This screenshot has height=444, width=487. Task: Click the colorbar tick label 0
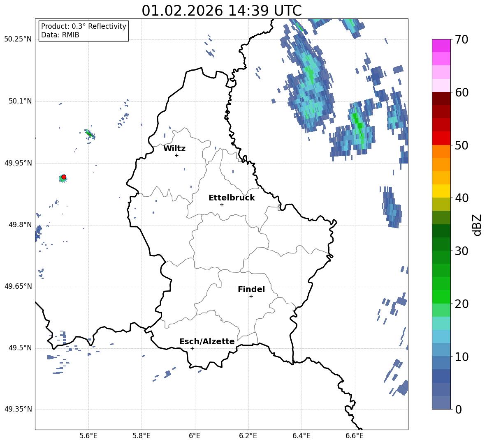click(x=458, y=409)
